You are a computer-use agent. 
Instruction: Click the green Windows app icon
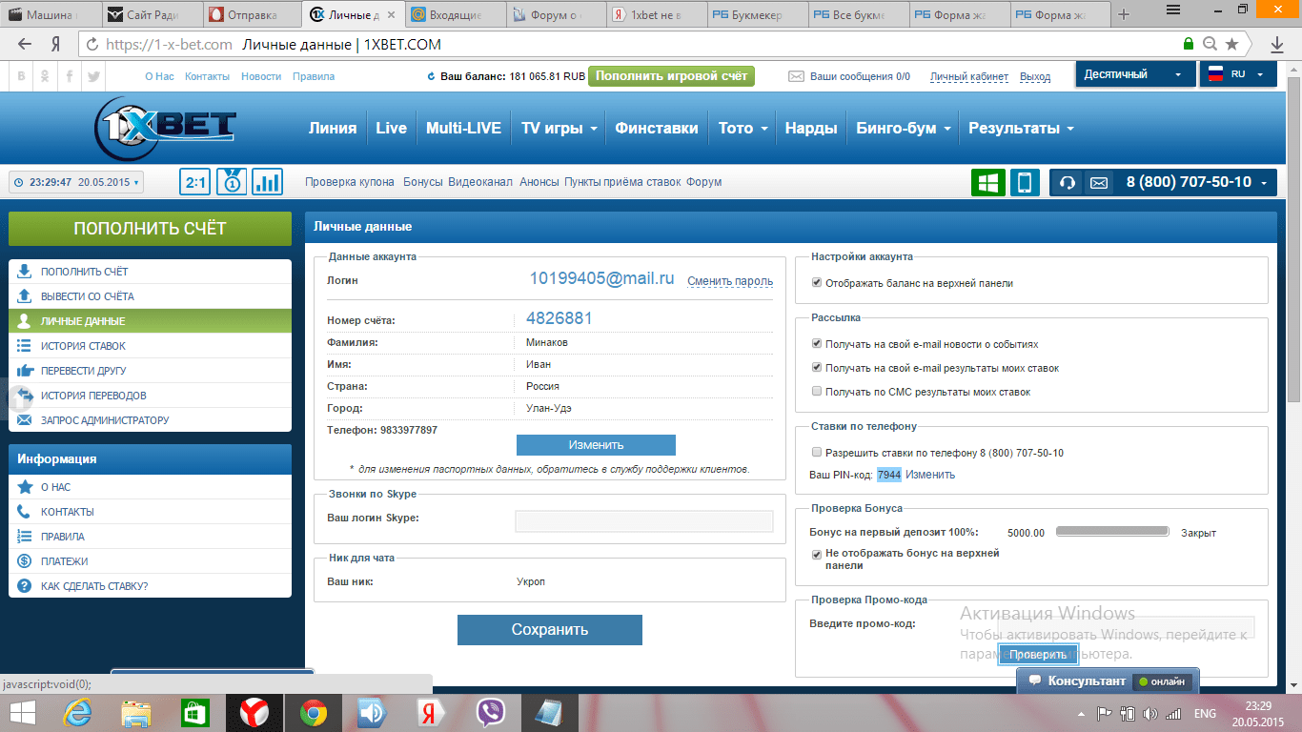pos(988,182)
